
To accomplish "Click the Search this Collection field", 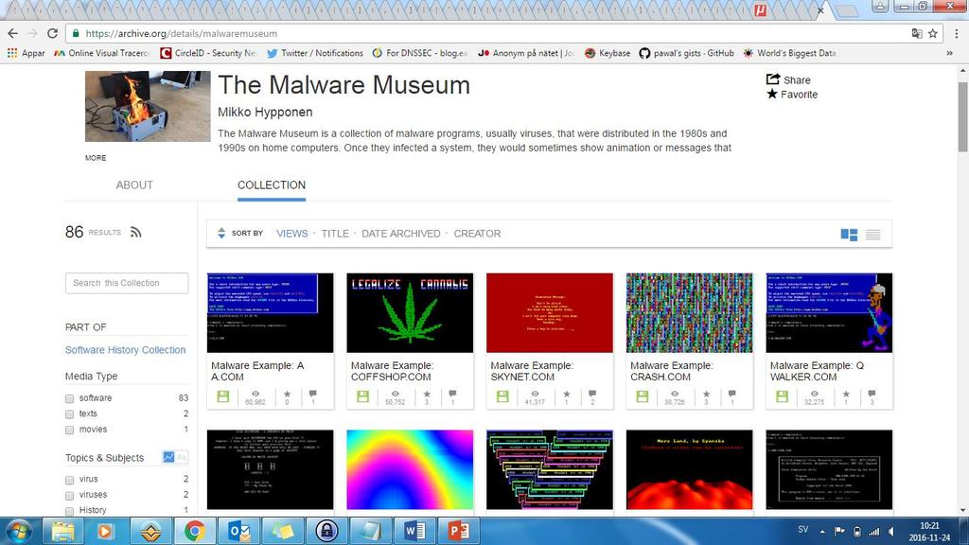I will pos(127,283).
